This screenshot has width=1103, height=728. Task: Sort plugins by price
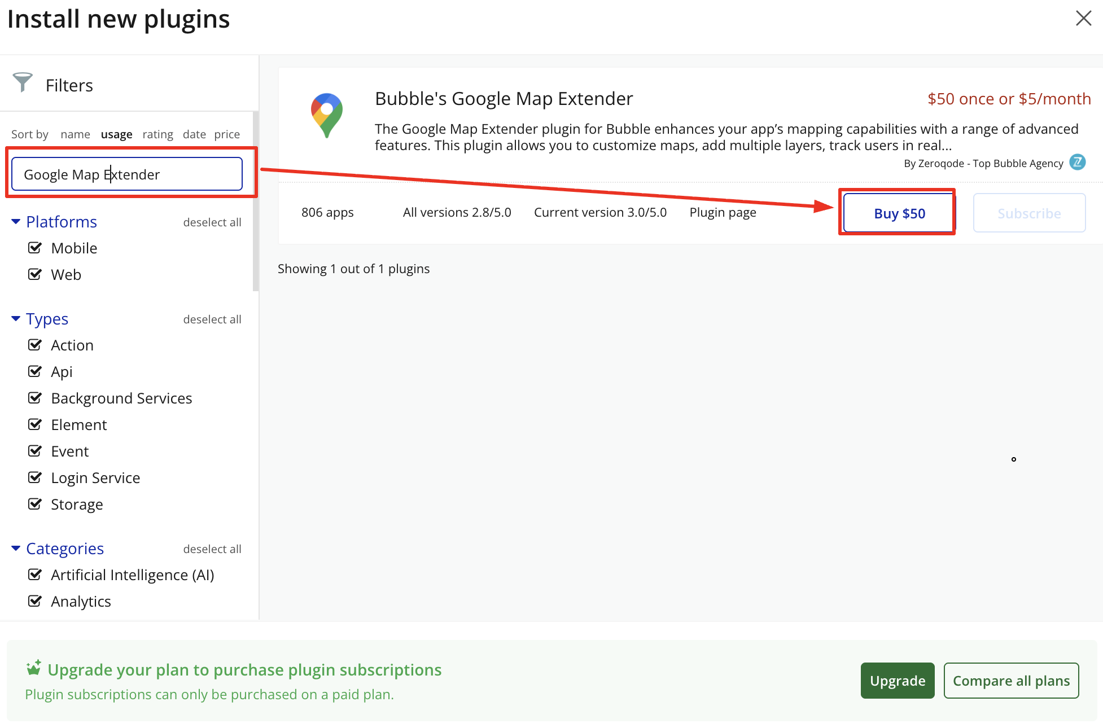(227, 134)
